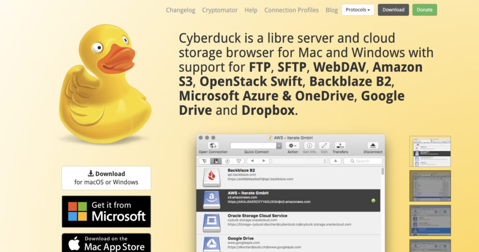
Task: Select the first screenshot thumbnail
Action: click(430, 151)
